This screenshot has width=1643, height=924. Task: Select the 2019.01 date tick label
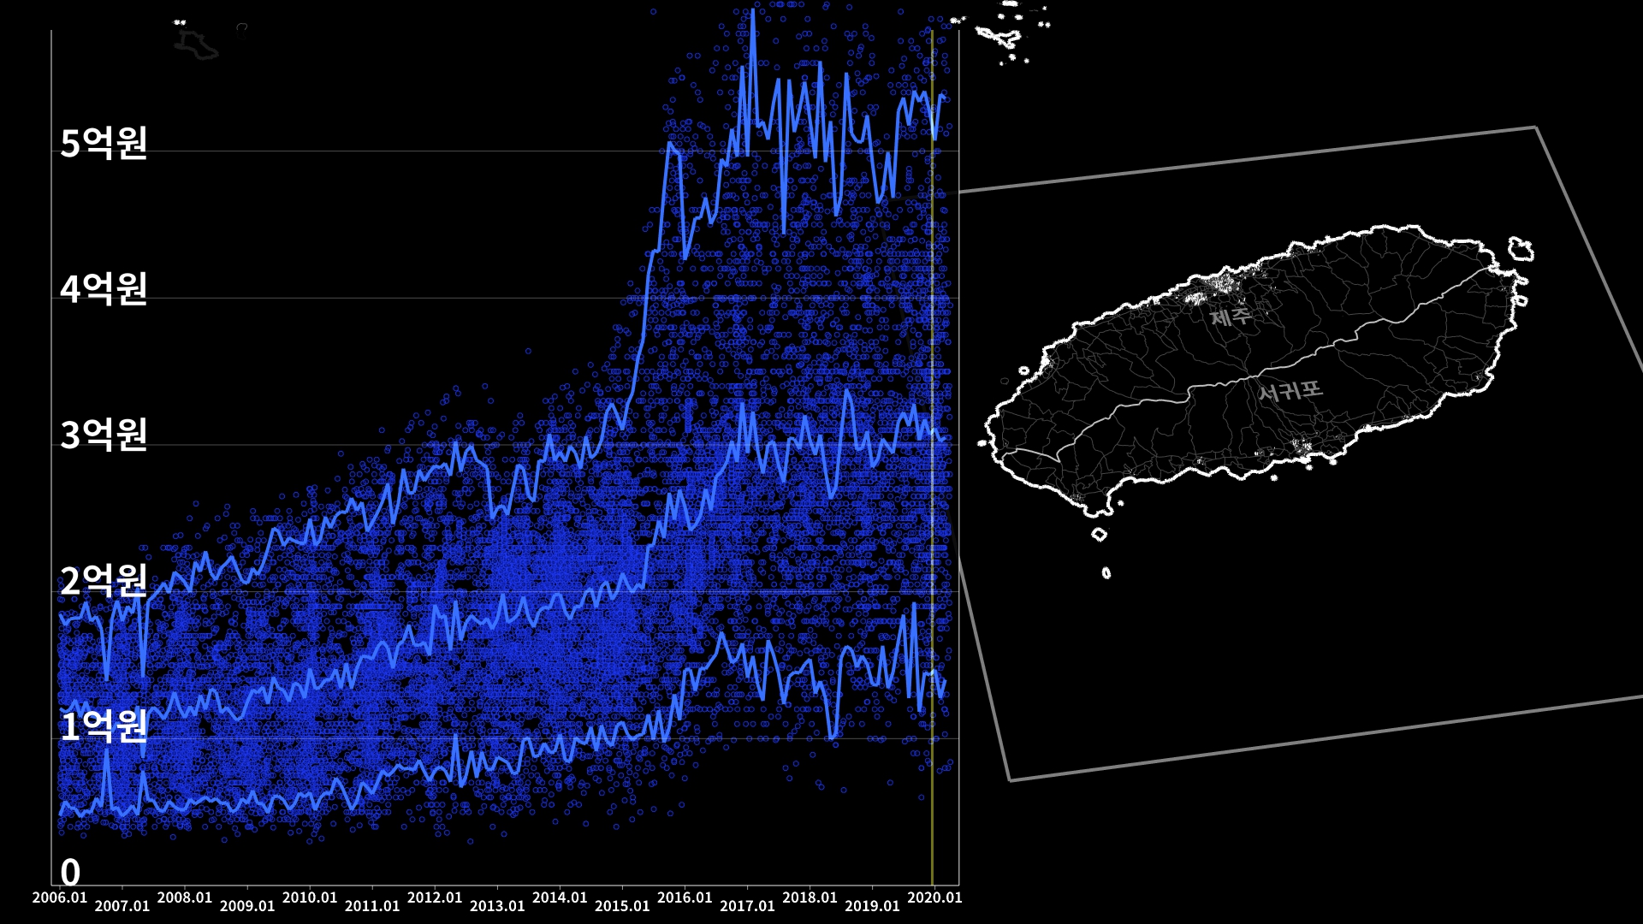[872, 906]
